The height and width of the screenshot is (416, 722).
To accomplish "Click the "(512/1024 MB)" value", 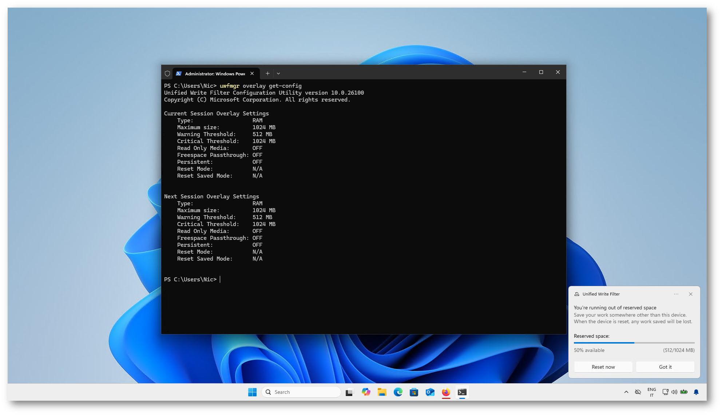I will pos(679,350).
